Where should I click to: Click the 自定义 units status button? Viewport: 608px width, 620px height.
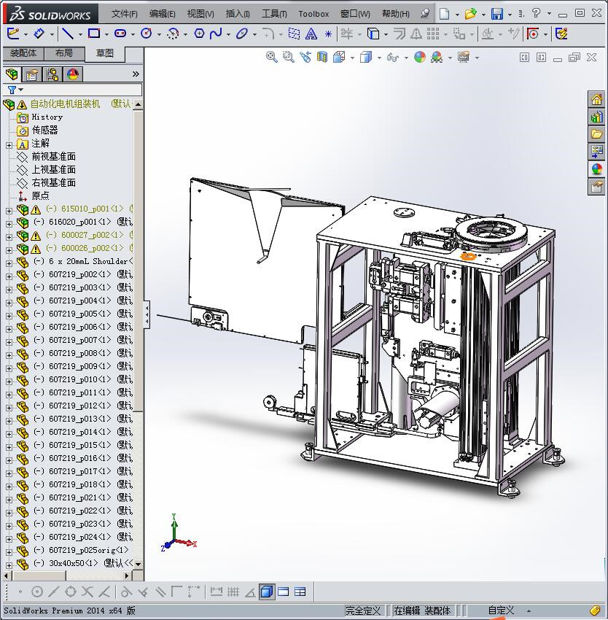501,611
